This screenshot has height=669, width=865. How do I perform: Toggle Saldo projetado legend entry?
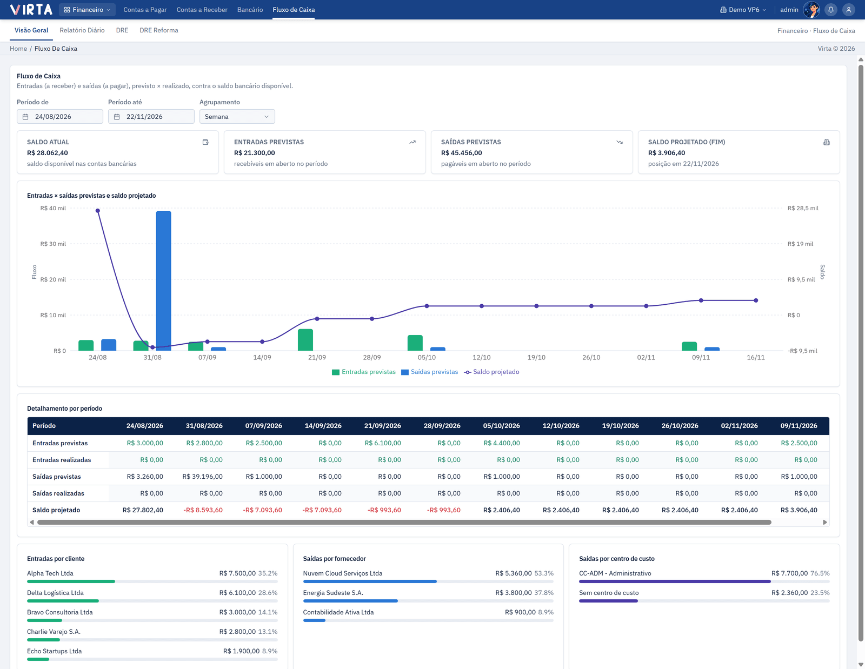[x=491, y=372]
